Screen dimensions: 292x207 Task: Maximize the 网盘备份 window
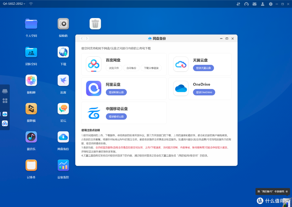point(227,39)
